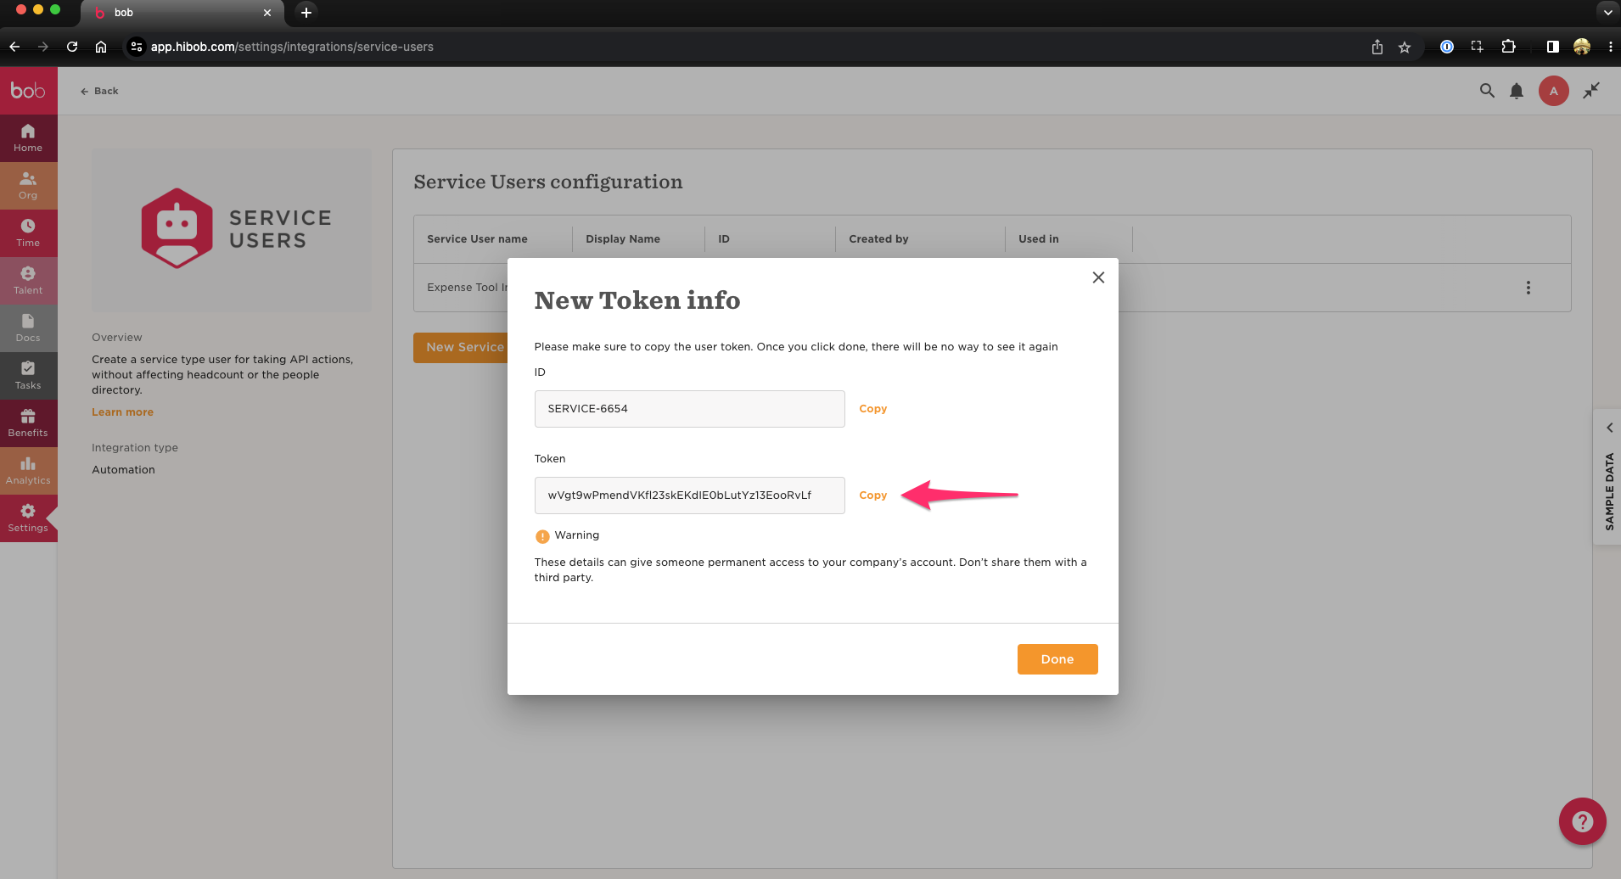
Task: Click the Copy link next to Token
Action: coord(872,495)
